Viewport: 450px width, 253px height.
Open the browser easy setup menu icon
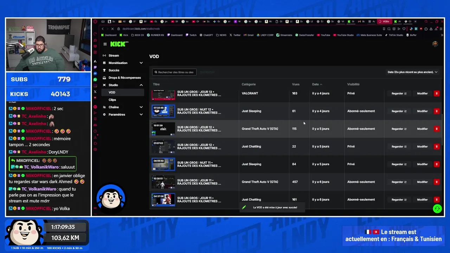[x=441, y=29]
